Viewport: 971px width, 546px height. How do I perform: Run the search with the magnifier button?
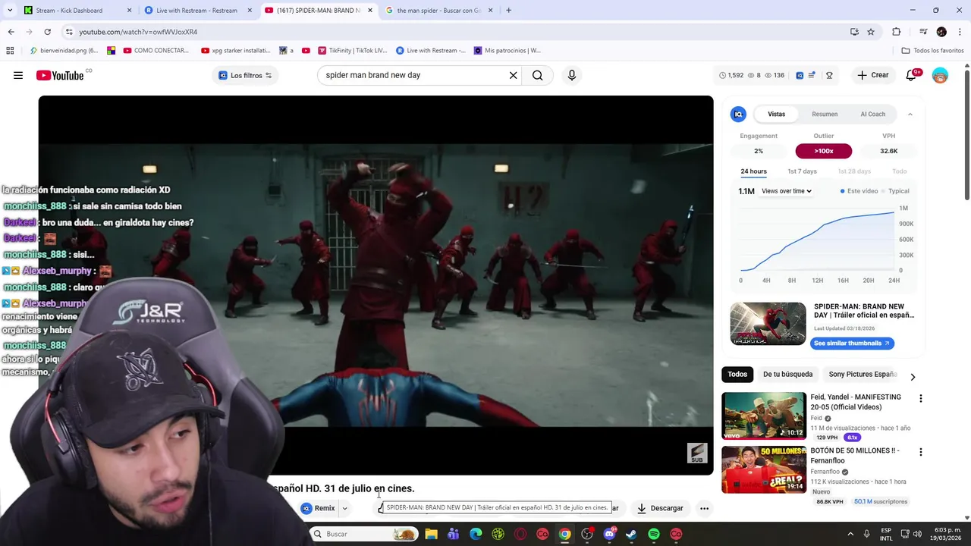click(x=538, y=75)
